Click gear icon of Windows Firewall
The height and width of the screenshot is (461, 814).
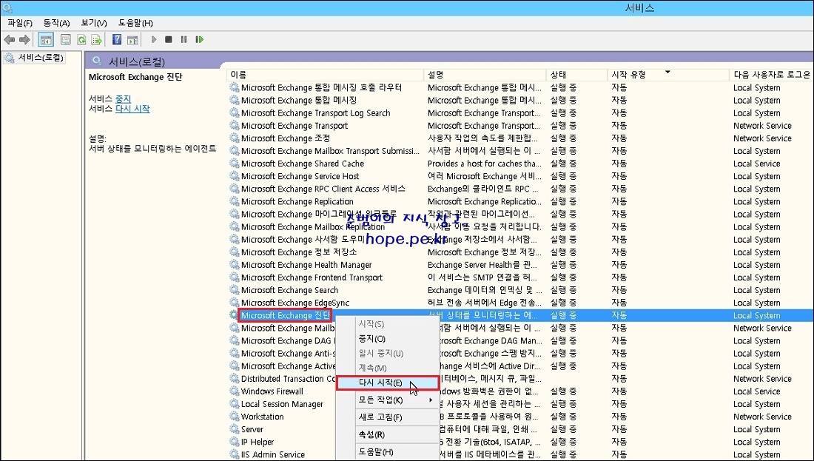click(x=235, y=391)
